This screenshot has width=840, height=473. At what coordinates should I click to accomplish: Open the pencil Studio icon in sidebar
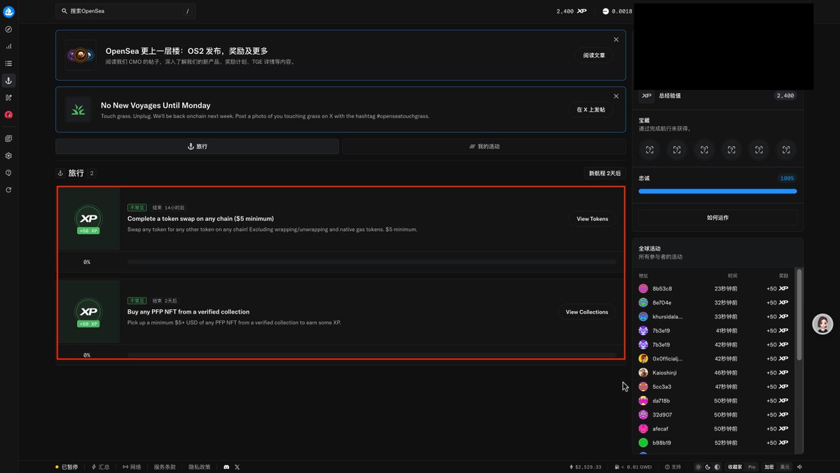[x=8, y=98]
